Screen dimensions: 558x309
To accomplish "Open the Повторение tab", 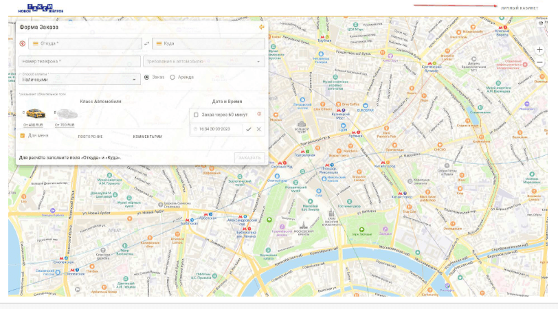I will (x=91, y=137).
